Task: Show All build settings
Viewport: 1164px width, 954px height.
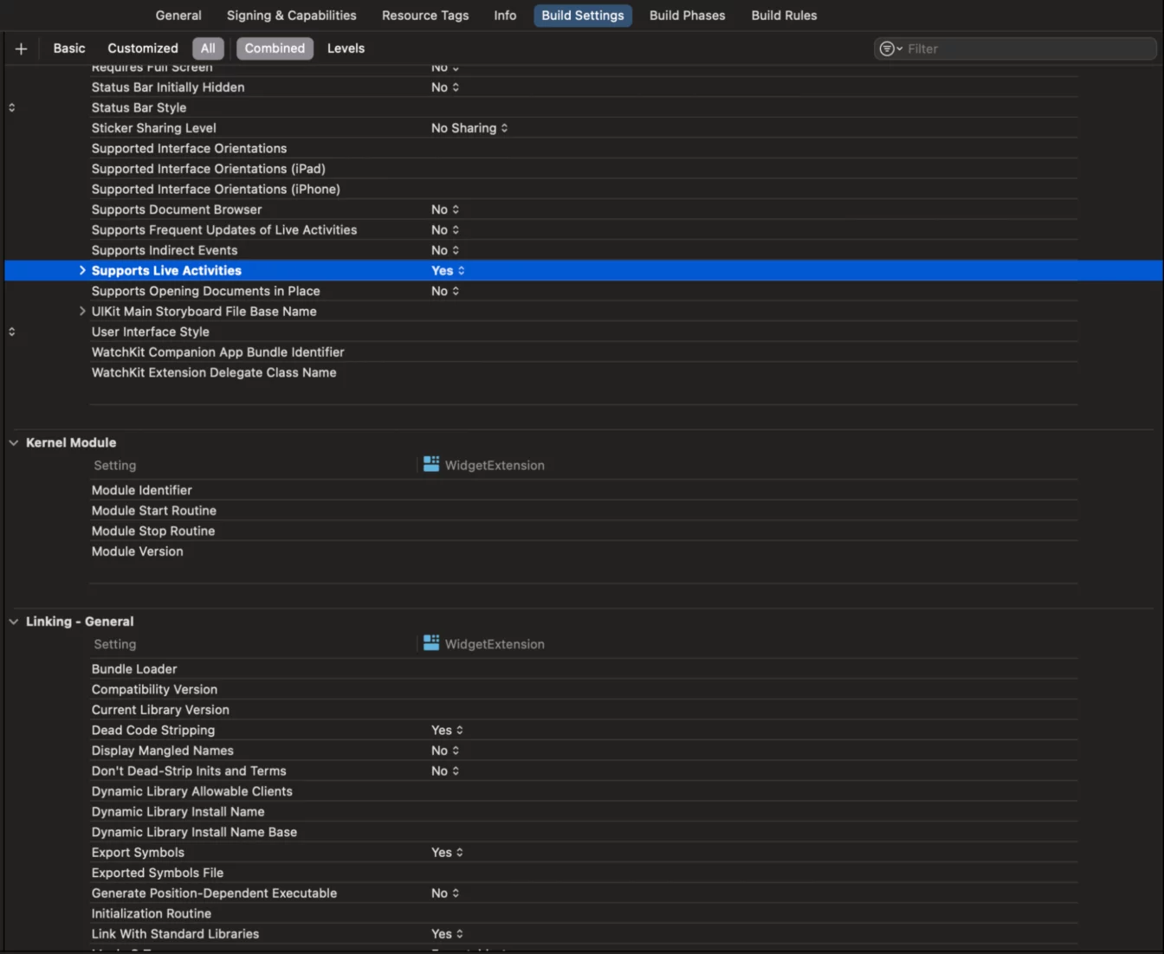Action: (x=208, y=48)
